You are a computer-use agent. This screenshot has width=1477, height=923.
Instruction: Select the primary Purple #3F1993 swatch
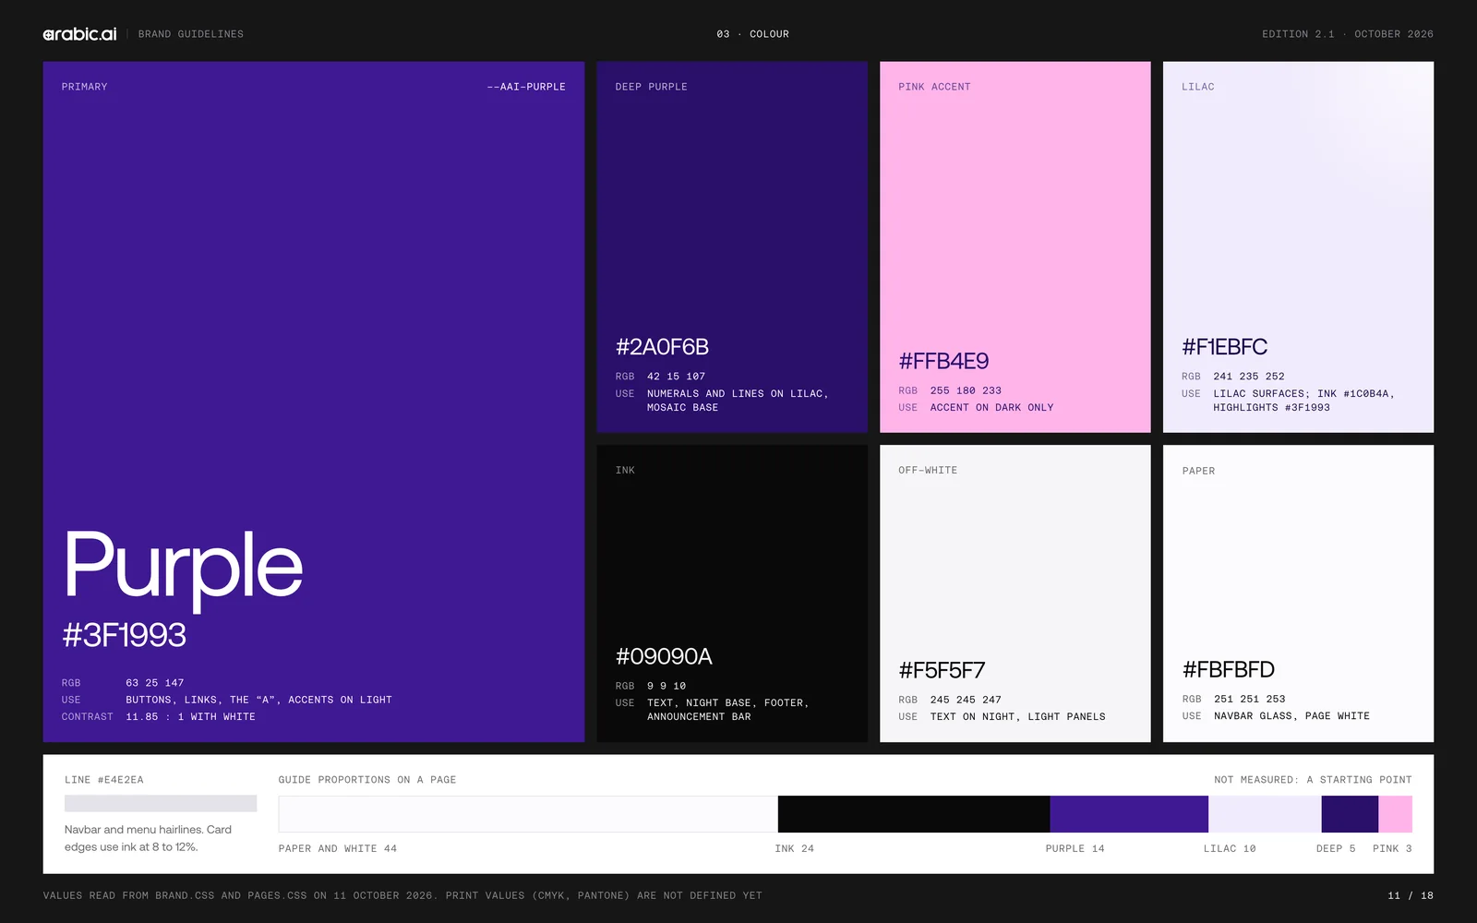314,402
